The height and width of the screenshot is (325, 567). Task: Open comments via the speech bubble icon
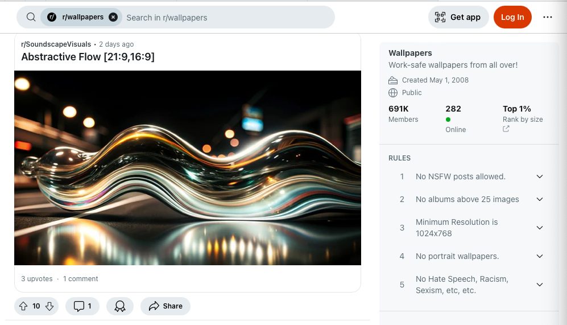[79, 306]
